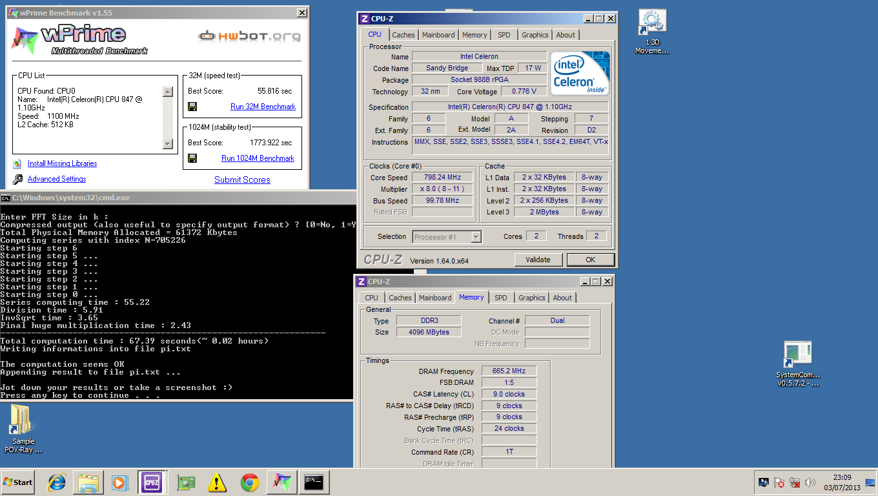Open the Sample POV-Ray folder on desktop
The image size is (878, 496).
pos(23,429)
